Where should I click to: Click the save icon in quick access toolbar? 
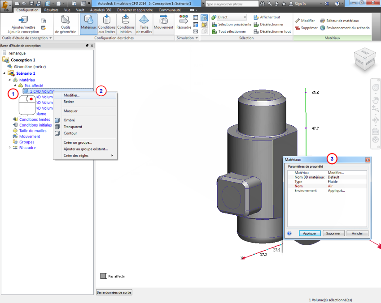click(x=31, y=4)
